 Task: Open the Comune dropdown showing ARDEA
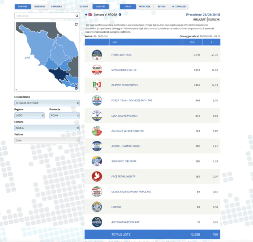click(x=47, y=128)
